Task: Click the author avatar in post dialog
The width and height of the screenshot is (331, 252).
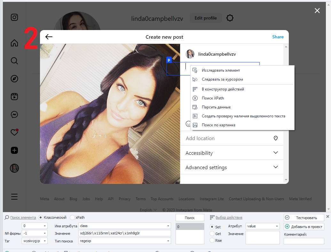Action: pyautogui.click(x=190, y=54)
